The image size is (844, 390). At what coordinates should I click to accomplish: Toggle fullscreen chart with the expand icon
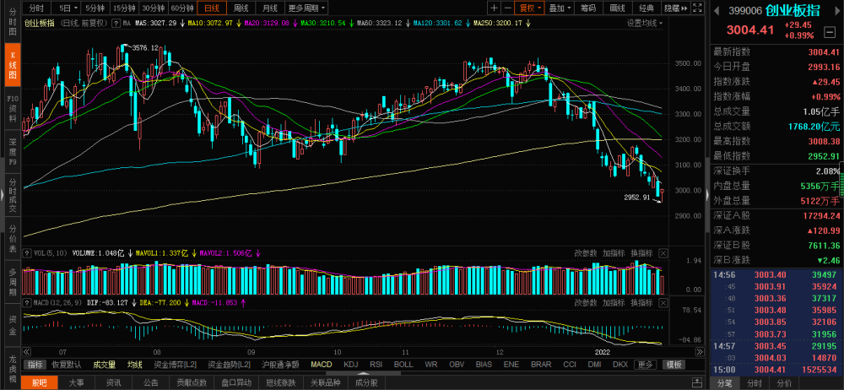pyautogui.click(x=698, y=8)
